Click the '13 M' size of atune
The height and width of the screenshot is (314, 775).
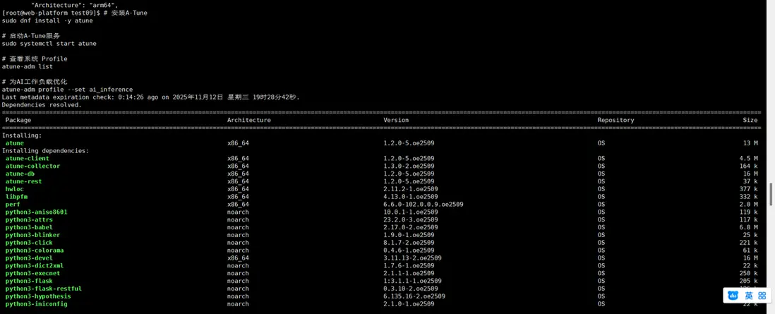[751, 143]
